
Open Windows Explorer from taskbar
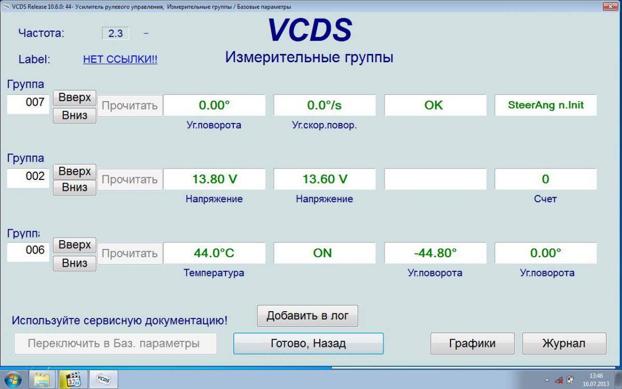(x=41, y=380)
